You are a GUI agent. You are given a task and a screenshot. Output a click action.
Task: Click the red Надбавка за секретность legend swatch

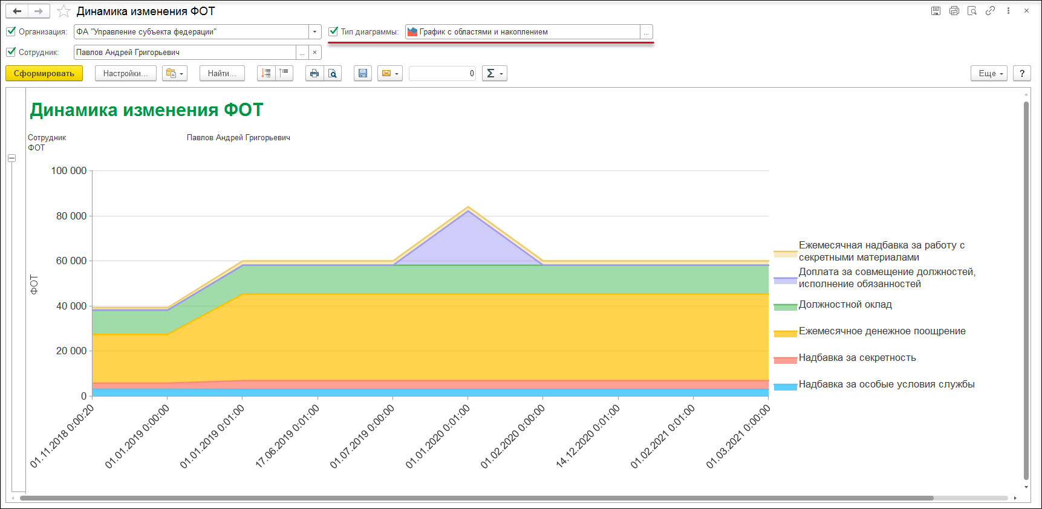(x=785, y=360)
